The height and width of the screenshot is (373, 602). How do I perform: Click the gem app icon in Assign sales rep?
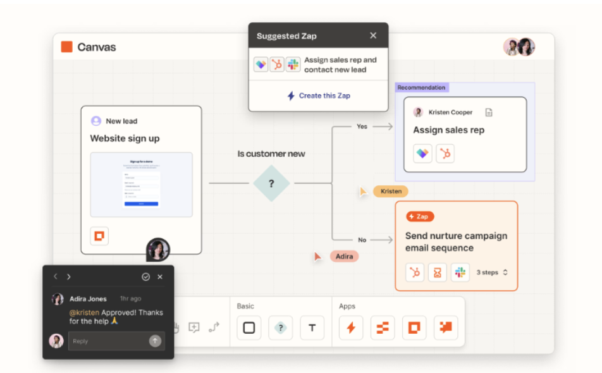422,154
